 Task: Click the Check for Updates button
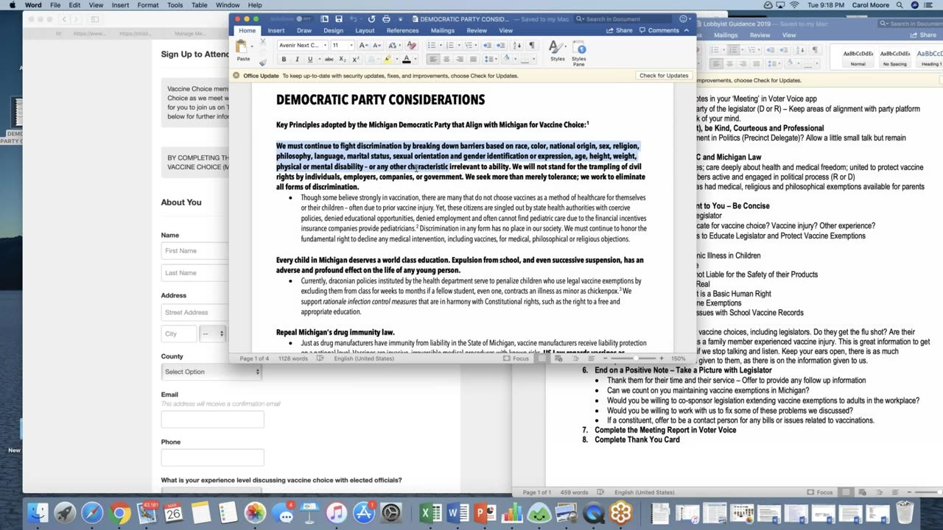(x=664, y=76)
